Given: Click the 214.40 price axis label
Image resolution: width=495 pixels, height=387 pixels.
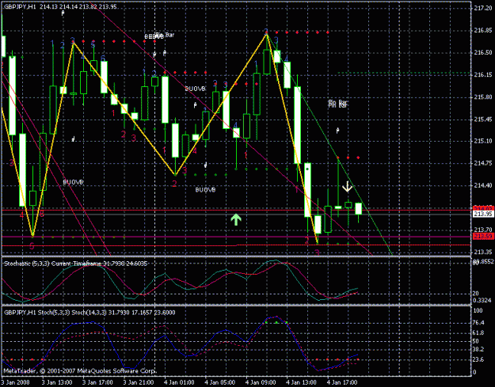Looking at the screenshot, I should tap(483, 185).
